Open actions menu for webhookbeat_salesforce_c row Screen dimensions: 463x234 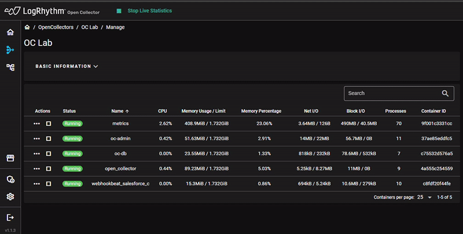tap(36, 184)
